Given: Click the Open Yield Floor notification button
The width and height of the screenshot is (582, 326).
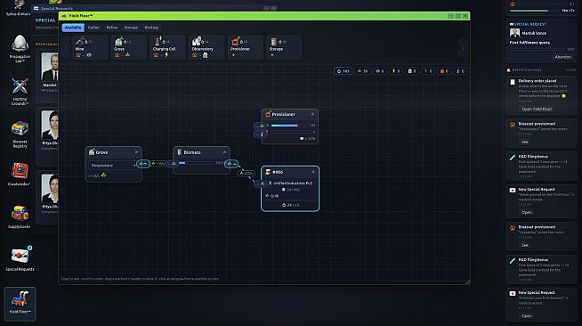Looking at the screenshot, I should click(x=537, y=110).
